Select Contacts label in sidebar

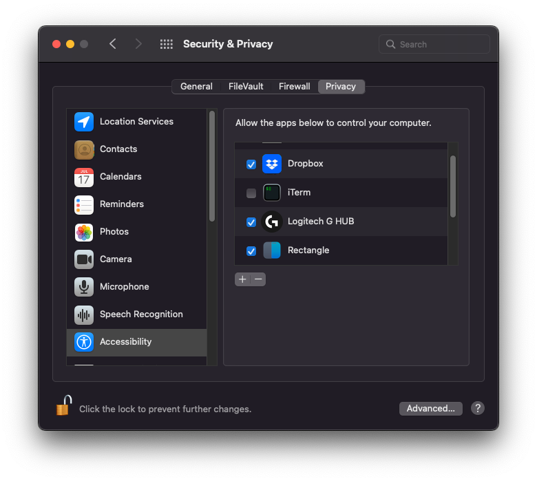tap(118, 149)
